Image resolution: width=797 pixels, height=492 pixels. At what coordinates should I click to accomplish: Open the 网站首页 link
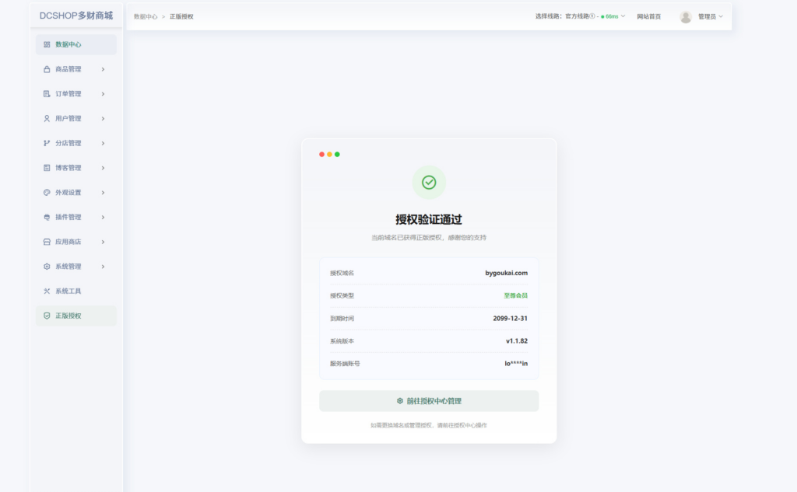coord(649,17)
